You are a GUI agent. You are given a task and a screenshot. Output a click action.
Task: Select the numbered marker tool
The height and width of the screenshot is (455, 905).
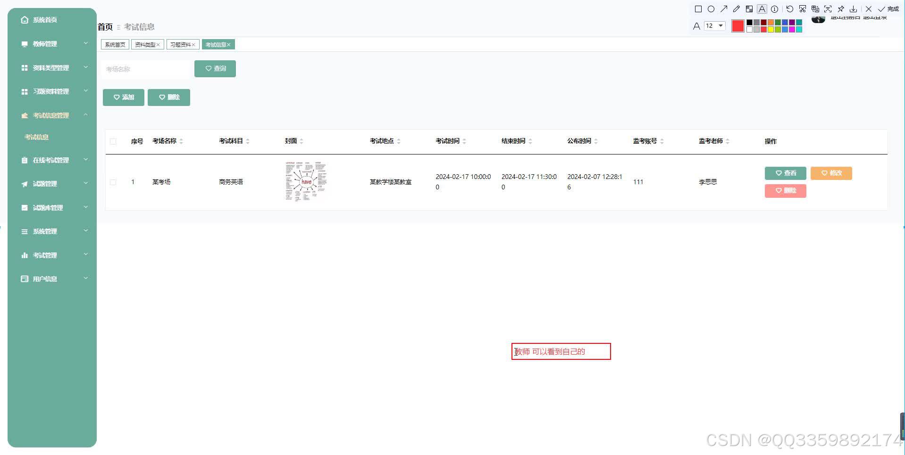coord(774,9)
